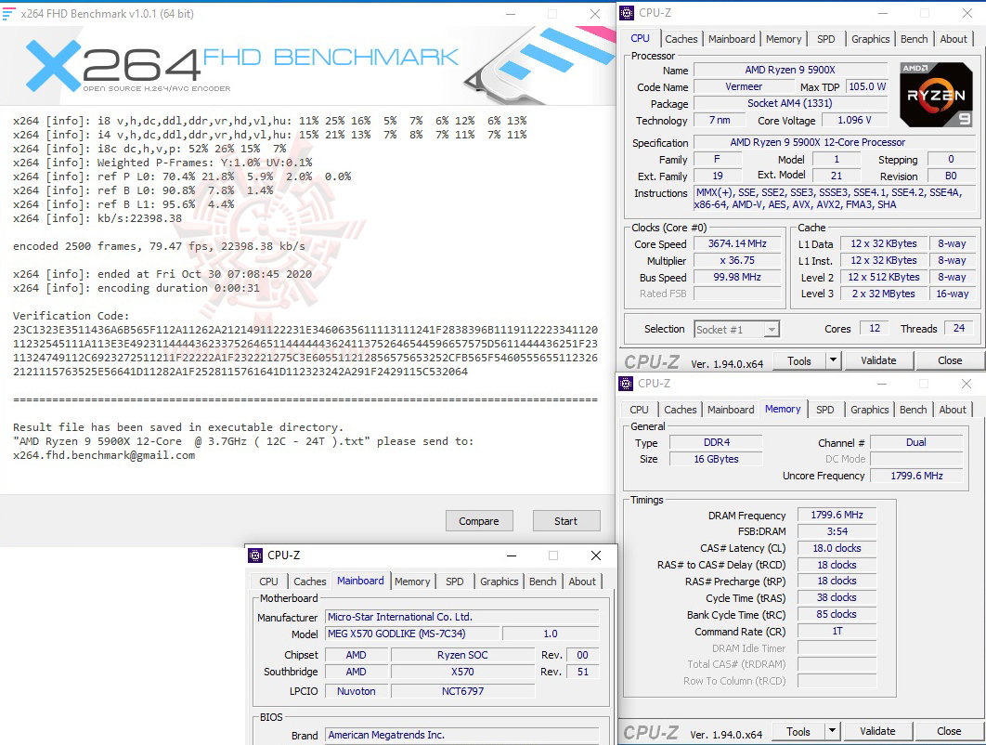Viewport: 986px width, 745px height.
Task: Click the Start button in x264 Benchmark
Action: 566,521
